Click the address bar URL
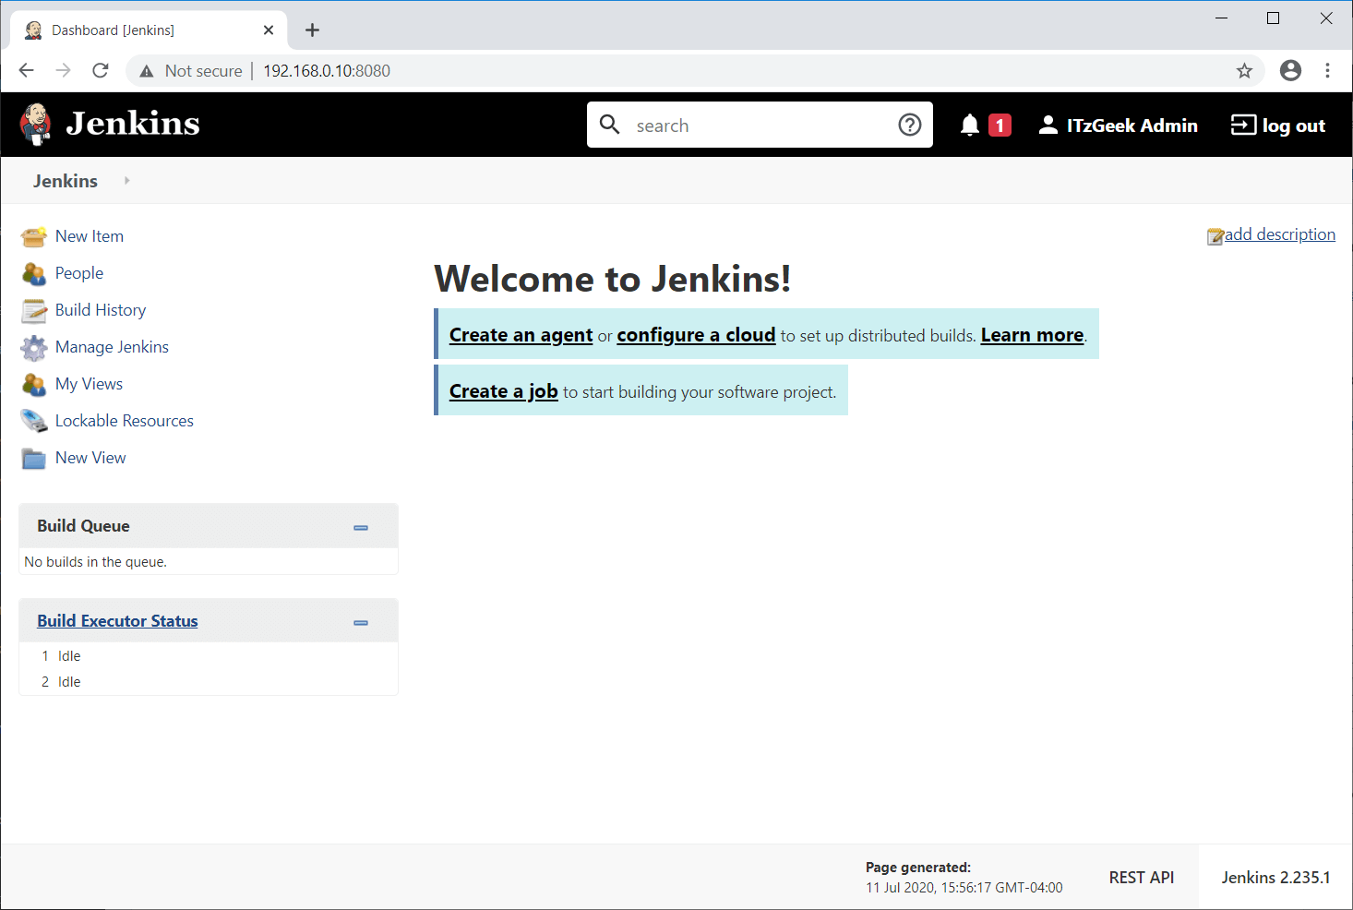1353x910 pixels. (327, 71)
